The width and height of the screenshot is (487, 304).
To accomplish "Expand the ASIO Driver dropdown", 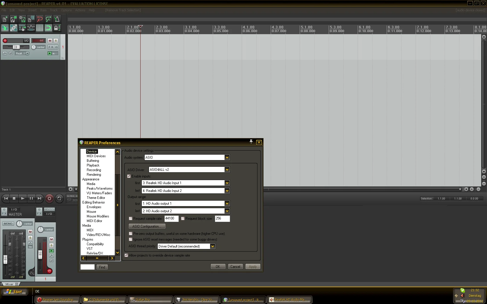I will click(x=227, y=170).
